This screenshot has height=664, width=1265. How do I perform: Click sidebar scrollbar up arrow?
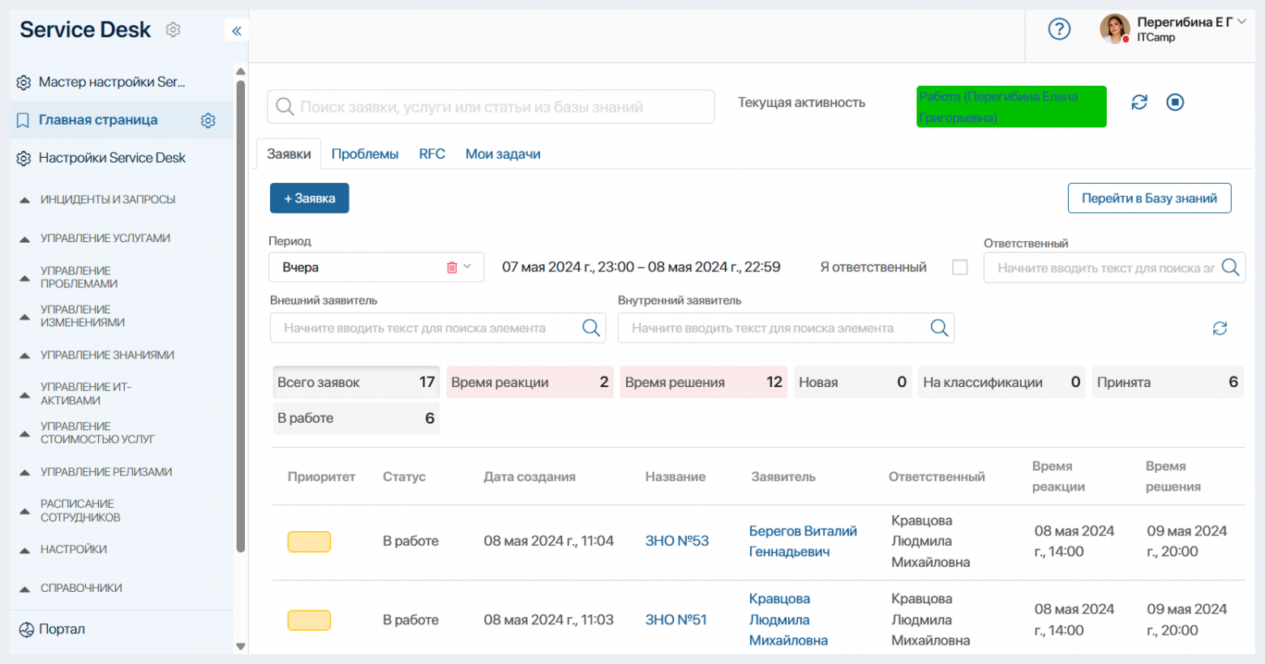(240, 71)
